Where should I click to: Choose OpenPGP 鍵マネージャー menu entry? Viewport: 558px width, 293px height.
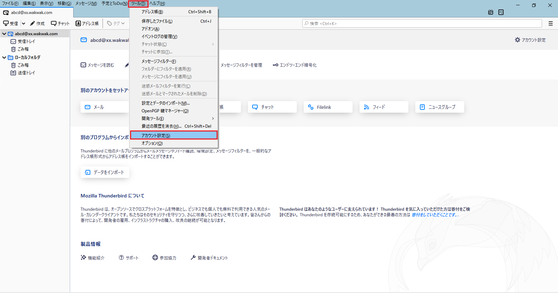(174, 111)
